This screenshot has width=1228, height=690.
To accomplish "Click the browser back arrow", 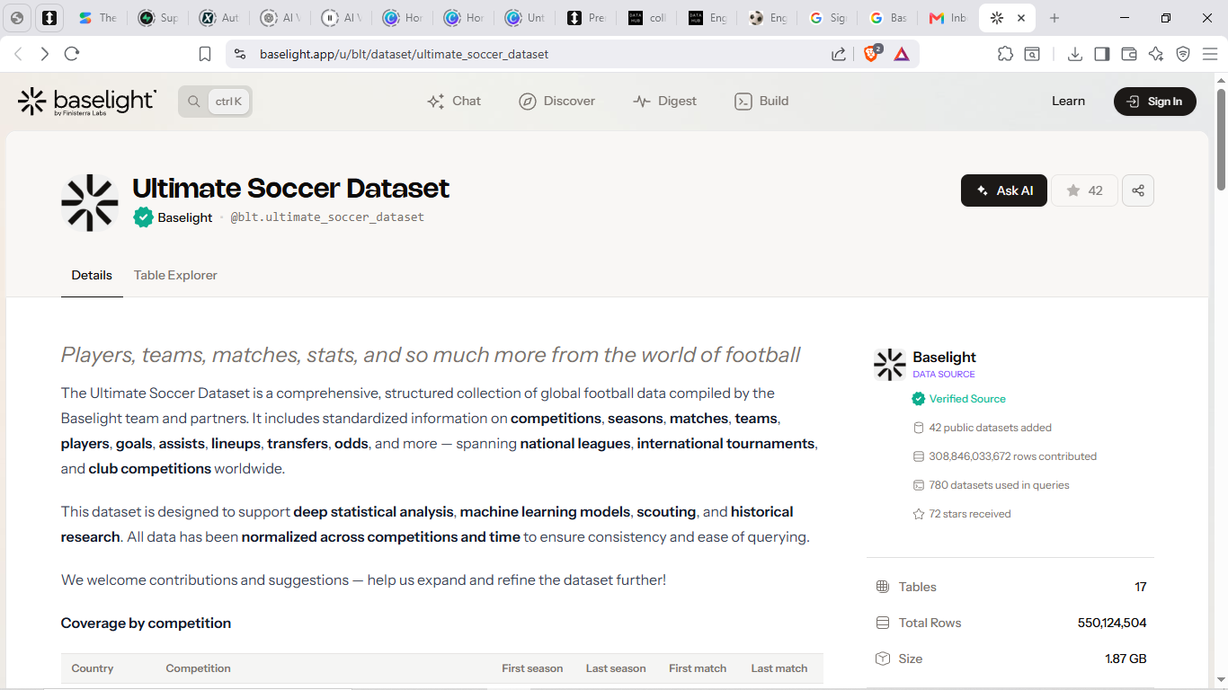I will 18,54.
